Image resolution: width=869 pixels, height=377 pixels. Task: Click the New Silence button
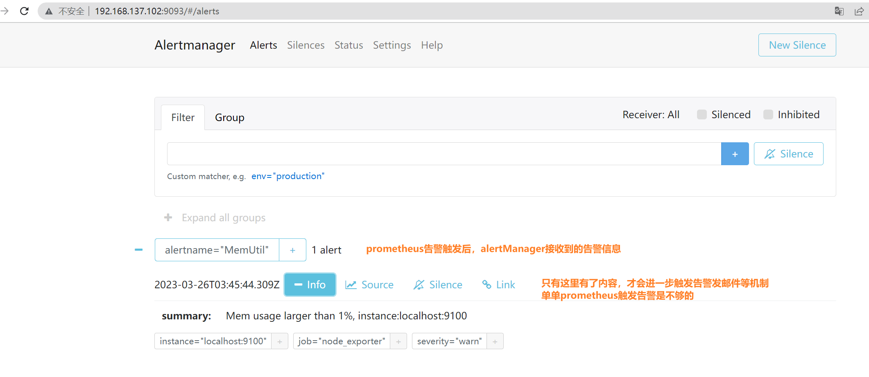pyautogui.click(x=797, y=45)
